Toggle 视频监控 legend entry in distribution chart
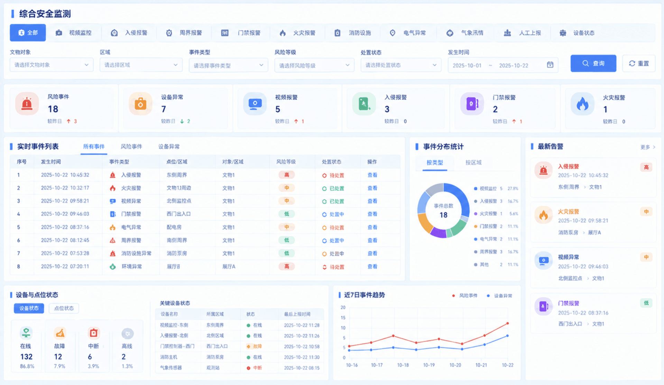Viewport: 664px width, 385px height. (x=496, y=189)
